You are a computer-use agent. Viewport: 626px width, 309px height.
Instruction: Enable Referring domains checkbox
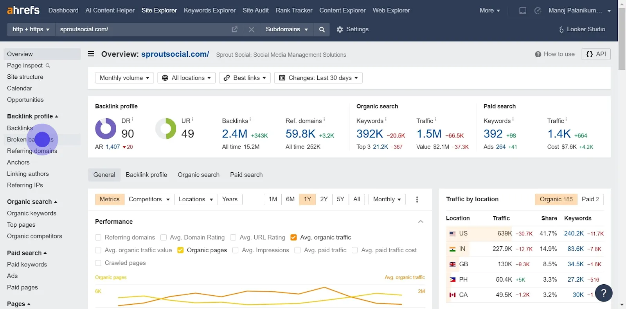click(x=98, y=237)
